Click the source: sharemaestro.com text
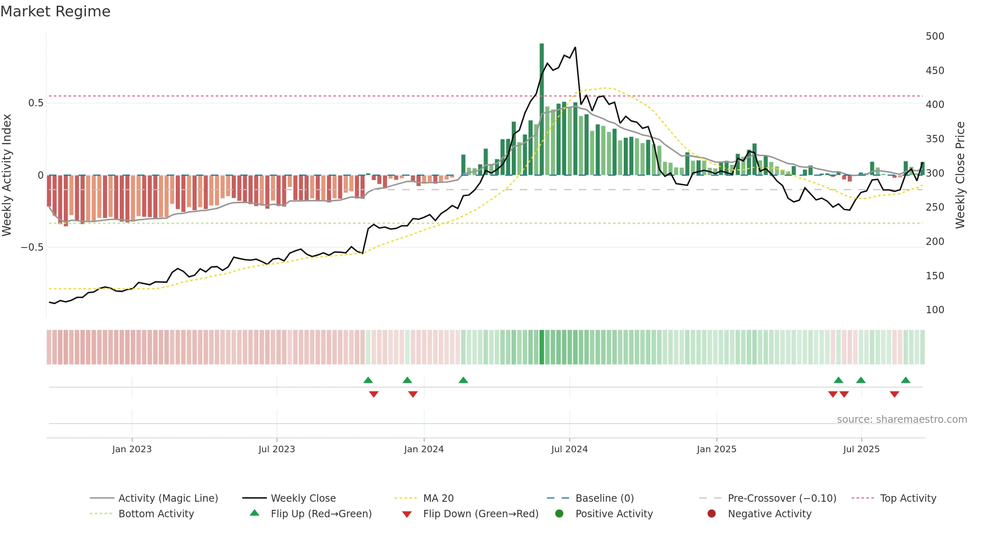Screen dimensions: 981x552 point(902,420)
